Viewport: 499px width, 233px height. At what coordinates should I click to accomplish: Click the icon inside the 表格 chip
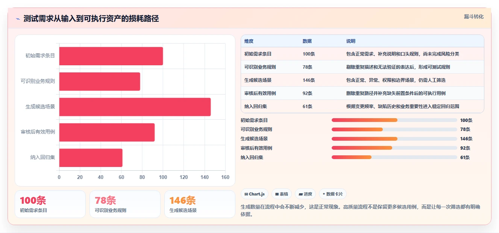coord(277,194)
